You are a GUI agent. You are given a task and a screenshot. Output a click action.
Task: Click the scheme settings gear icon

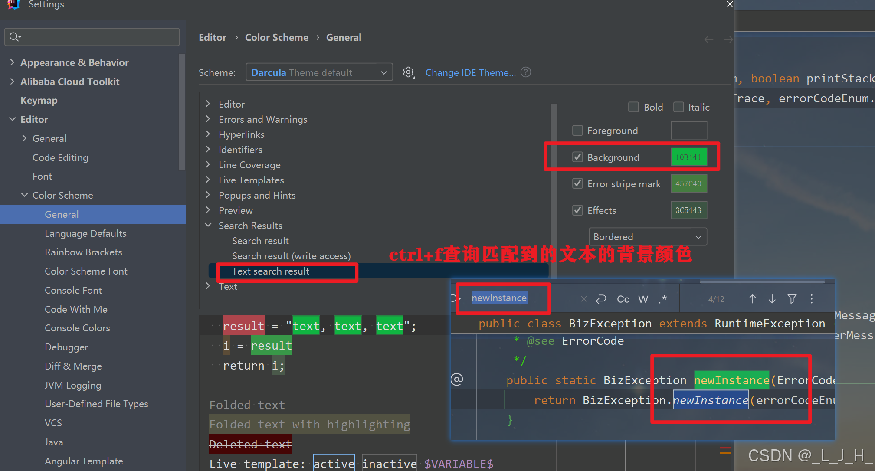pos(408,72)
